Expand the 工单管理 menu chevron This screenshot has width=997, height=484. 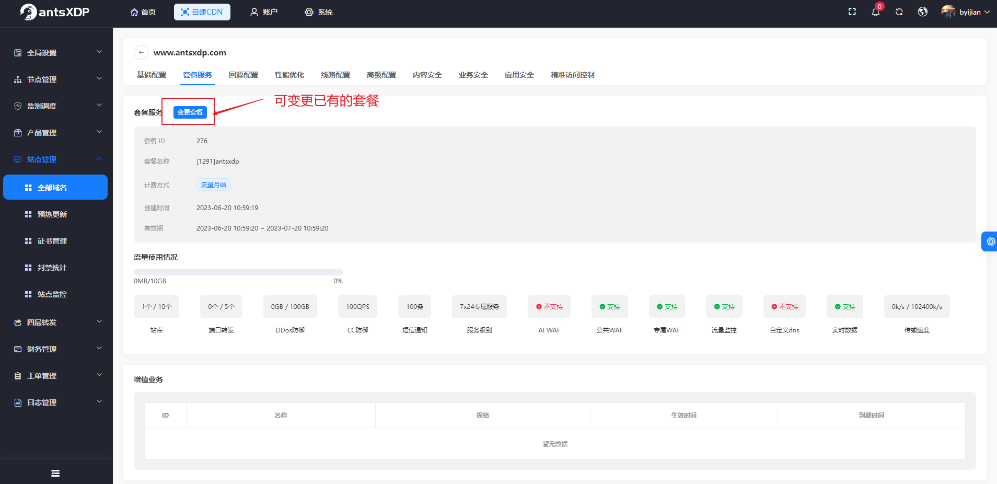(99, 375)
